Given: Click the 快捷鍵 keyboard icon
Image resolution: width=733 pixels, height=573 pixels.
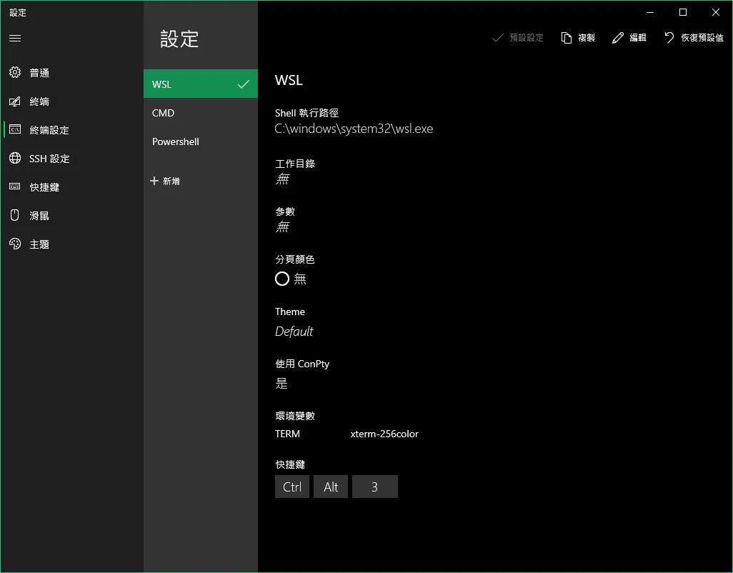Looking at the screenshot, I should click(15, 187).
